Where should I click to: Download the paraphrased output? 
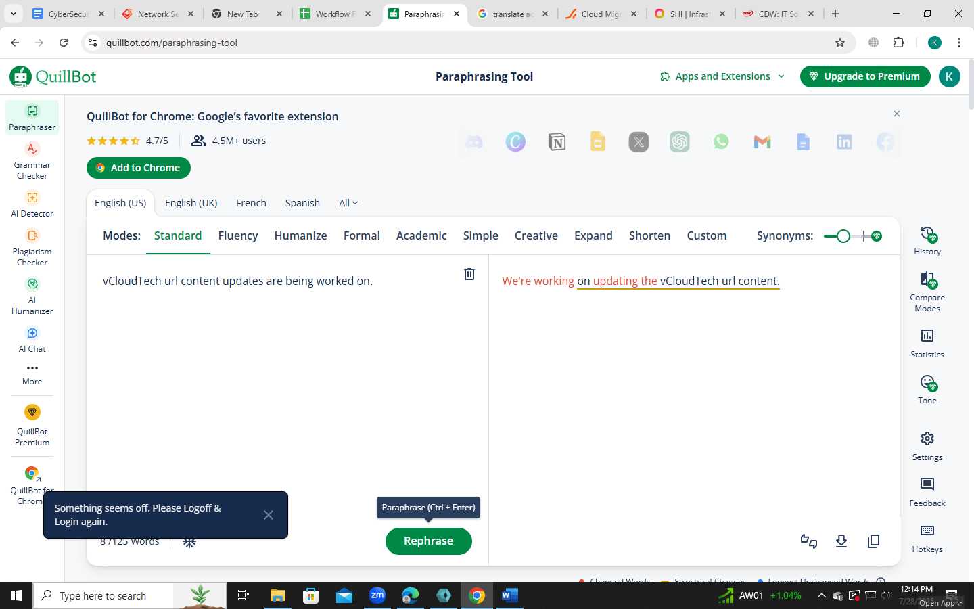tap(841, 541)
